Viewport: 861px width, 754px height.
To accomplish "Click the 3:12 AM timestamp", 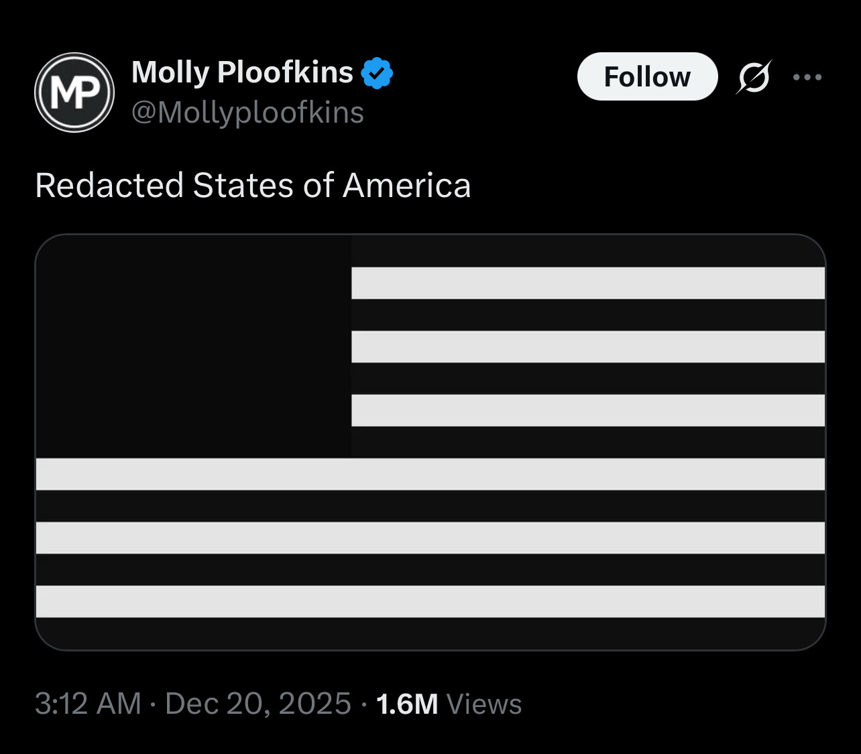I will pyautogui.click(x=88, y=704).
